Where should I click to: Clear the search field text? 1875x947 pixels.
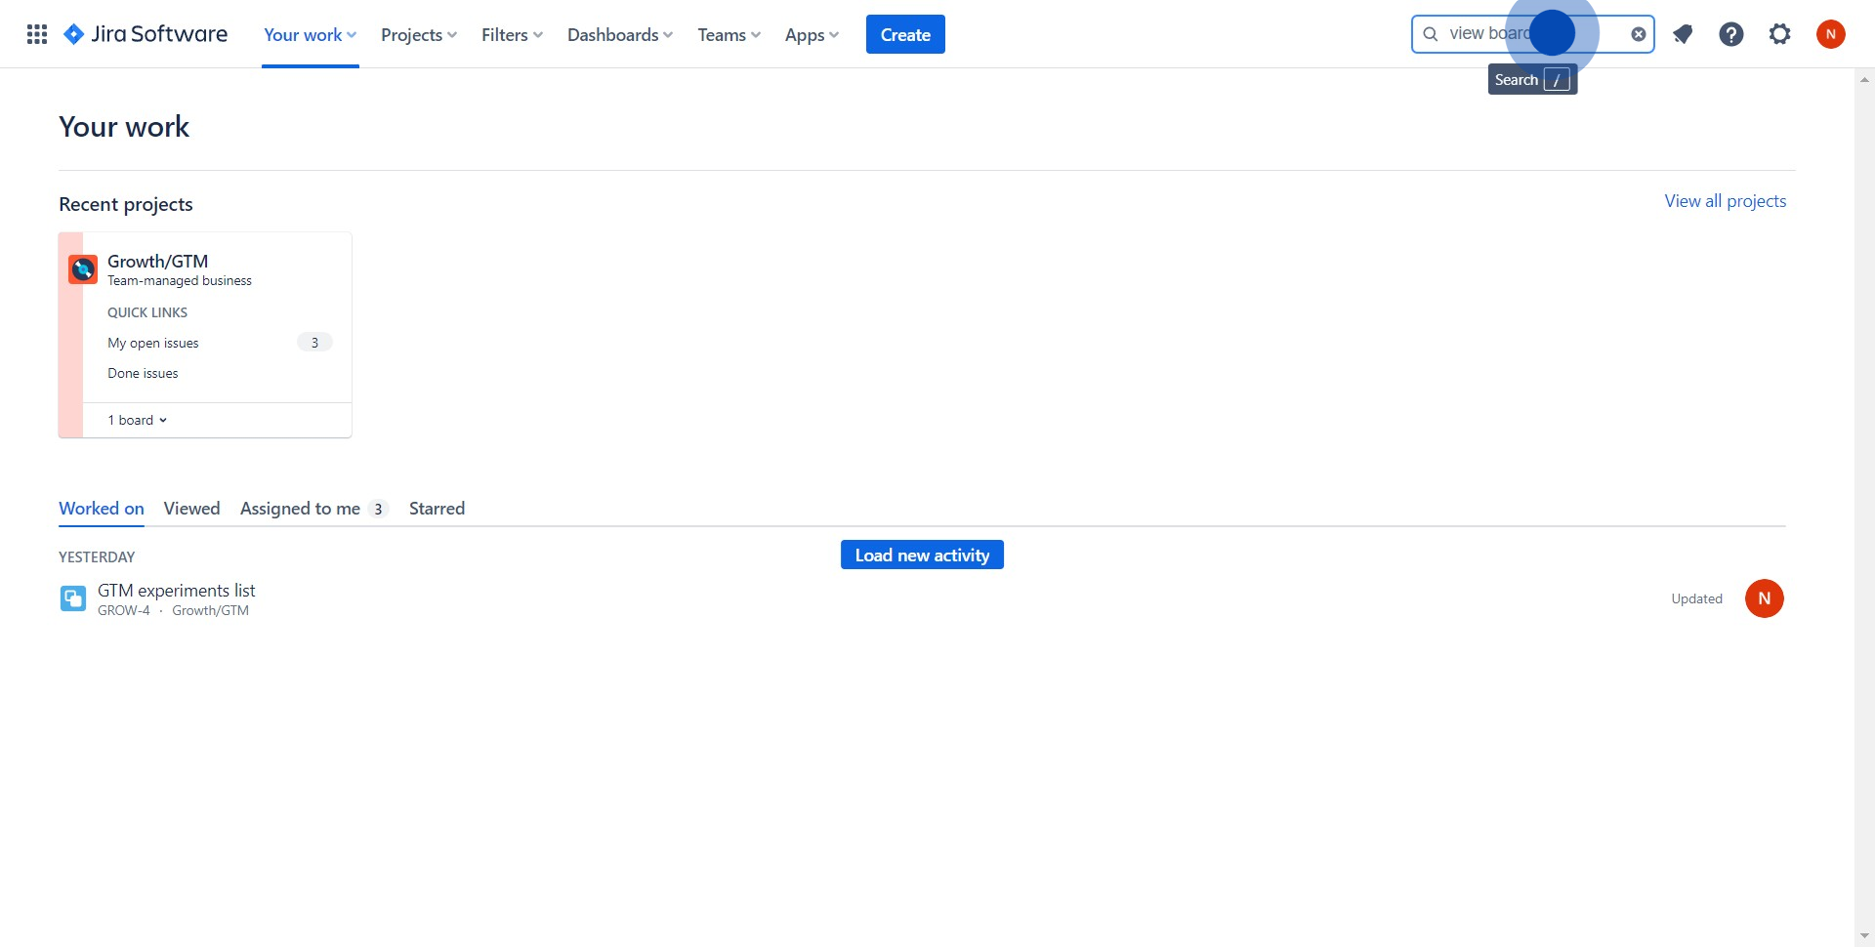pos(1638,34)
